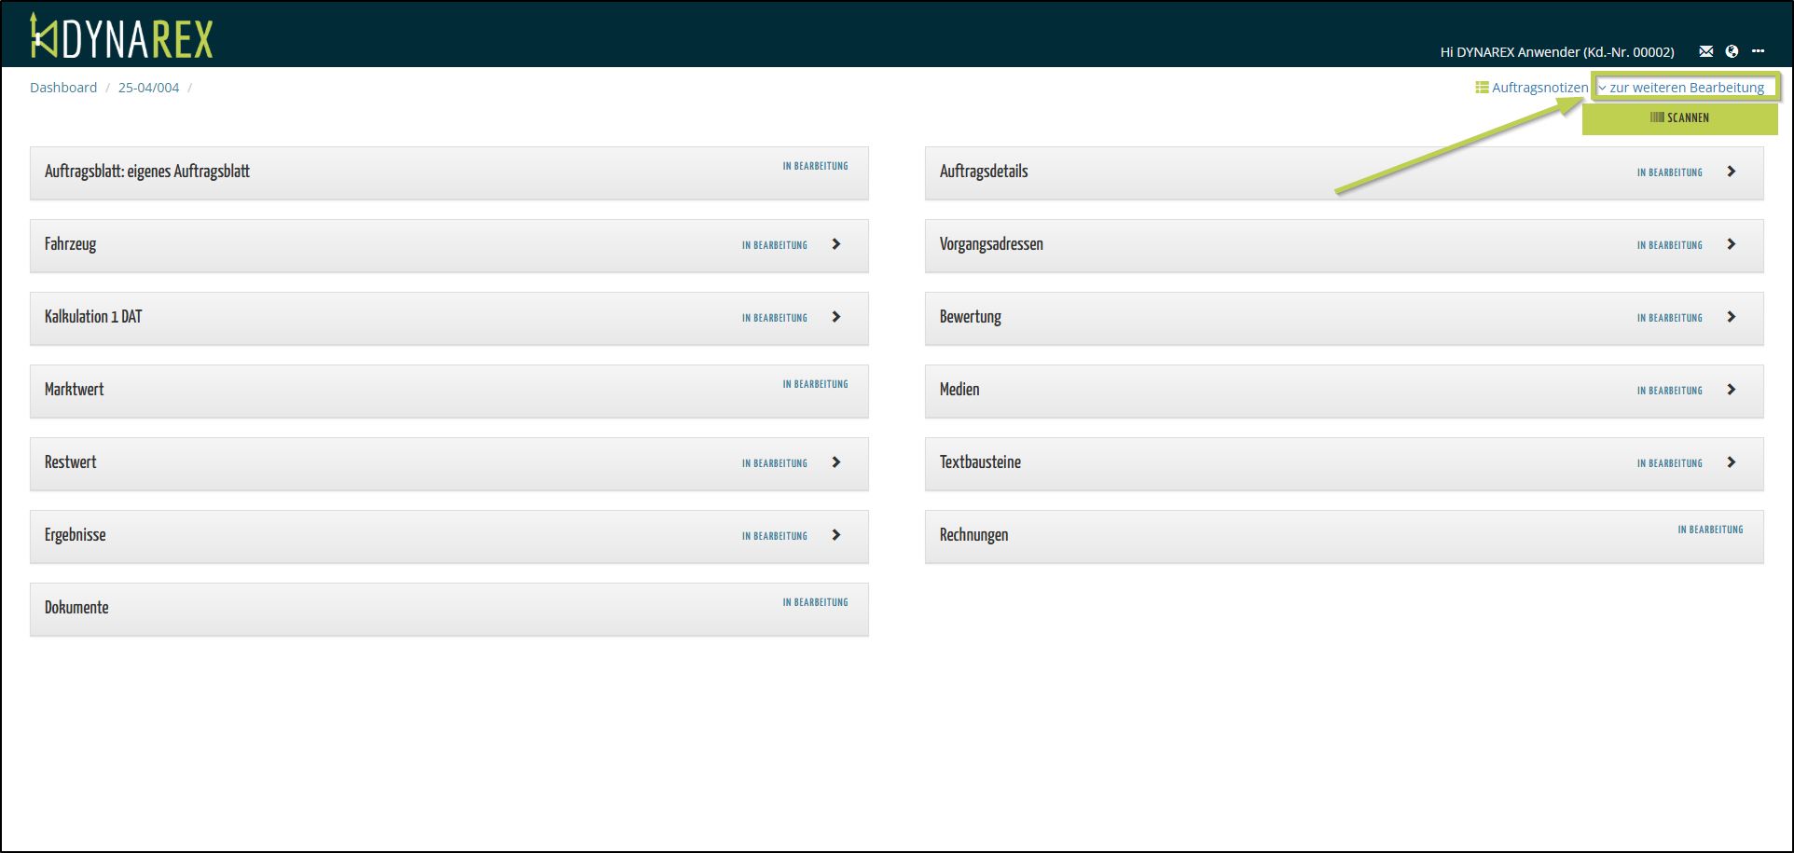
Task: Open the three-dots more menu
Action: [x=1758, y=51]
